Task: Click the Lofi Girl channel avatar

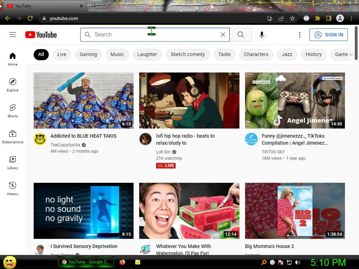Action: (x=145, y=139)
